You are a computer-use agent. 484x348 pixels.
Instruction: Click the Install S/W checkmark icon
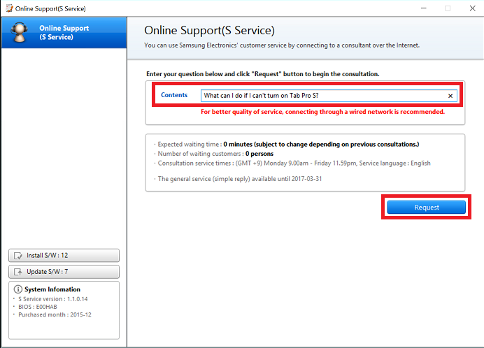18,256
